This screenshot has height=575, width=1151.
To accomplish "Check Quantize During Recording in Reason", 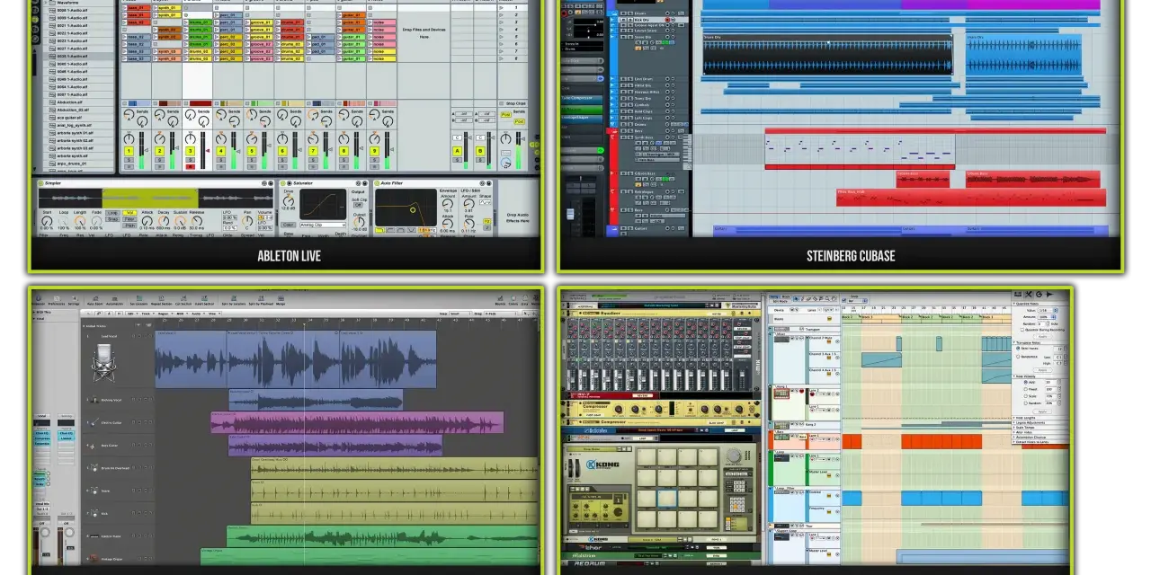I will pyautogui.click(x=1022, y=330).
